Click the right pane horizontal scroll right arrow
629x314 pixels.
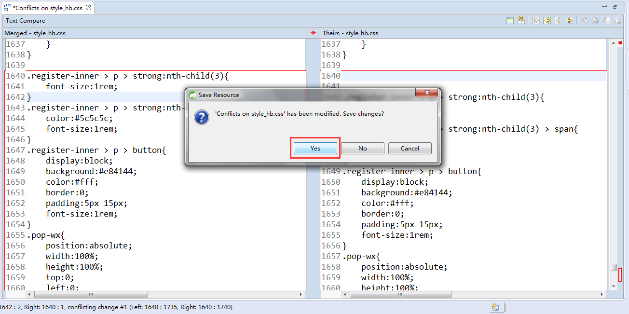[x=603, y=294]
